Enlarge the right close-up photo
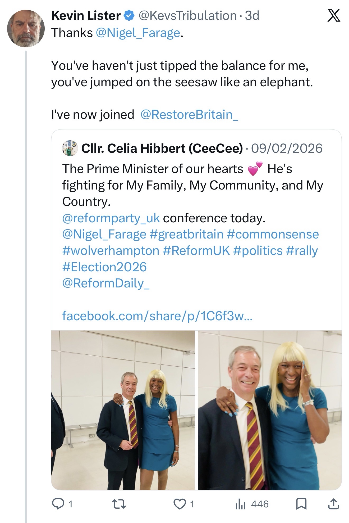This screenshot has height=523, width=349. 270,410
